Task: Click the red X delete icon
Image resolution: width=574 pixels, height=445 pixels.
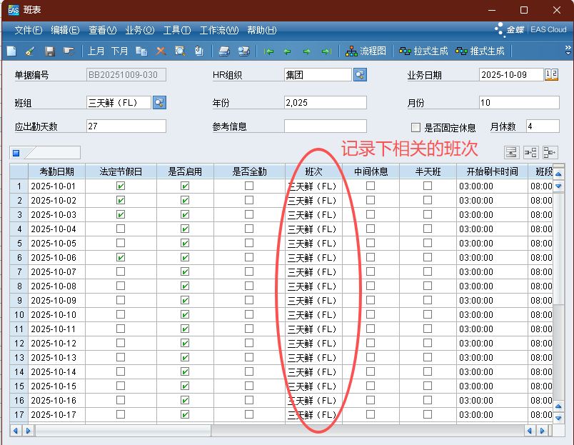Action: click(161, 51)
